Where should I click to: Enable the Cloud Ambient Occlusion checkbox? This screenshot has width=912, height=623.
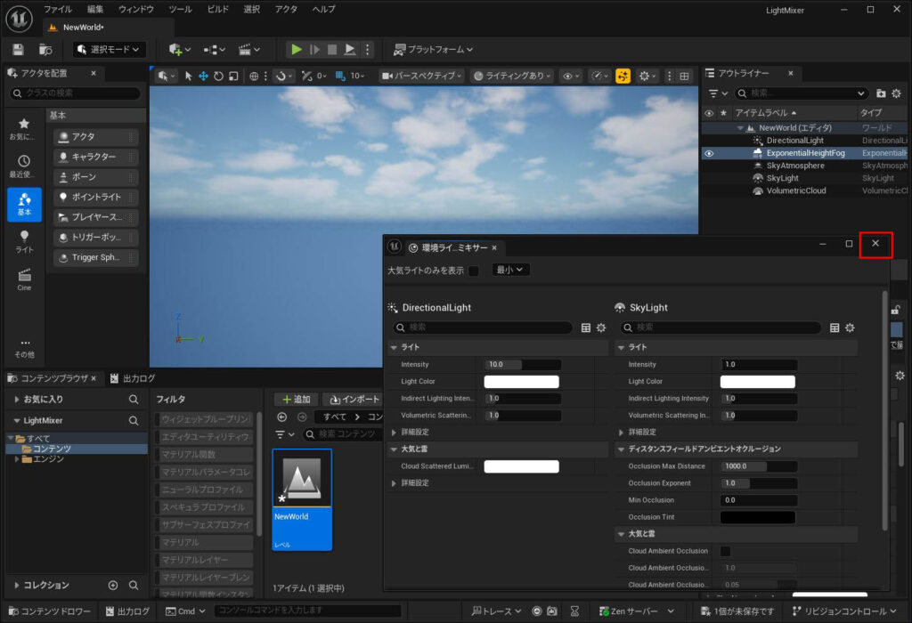725,551
